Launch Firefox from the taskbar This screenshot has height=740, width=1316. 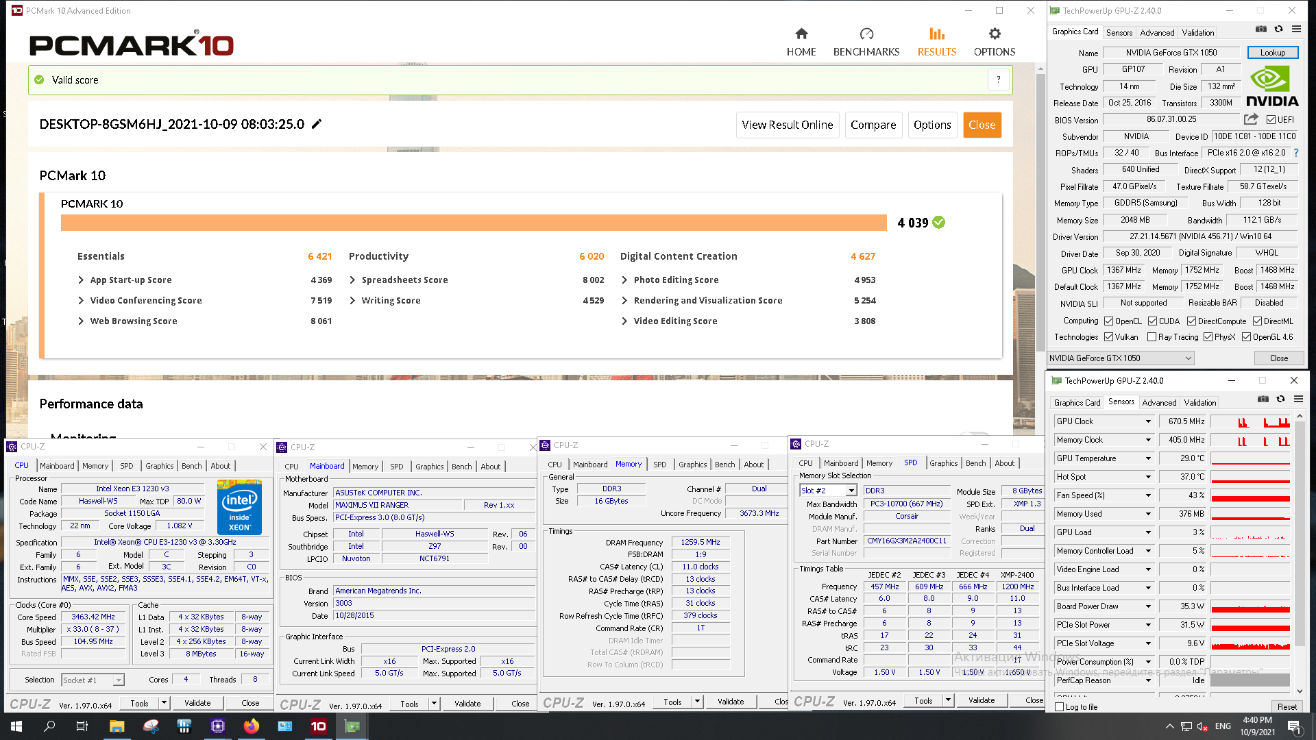tap(252, 726)
